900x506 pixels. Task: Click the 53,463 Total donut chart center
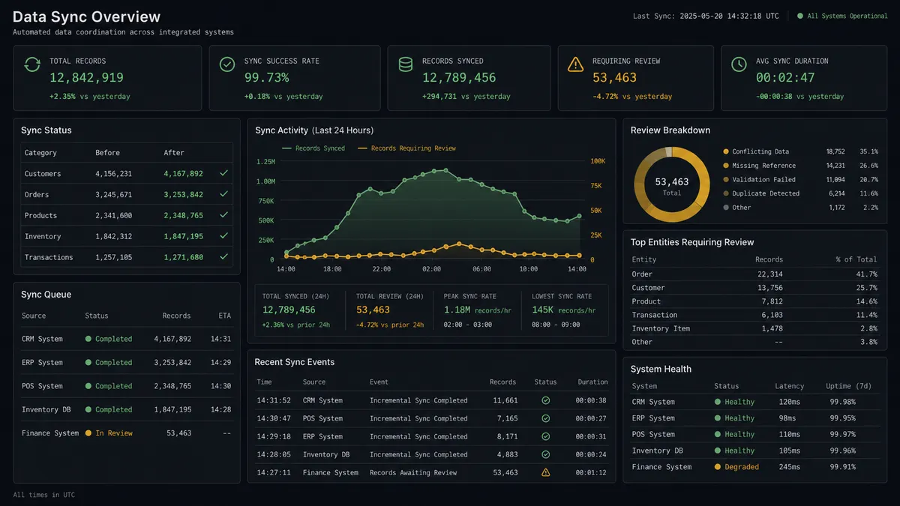(x=672, y=184)
